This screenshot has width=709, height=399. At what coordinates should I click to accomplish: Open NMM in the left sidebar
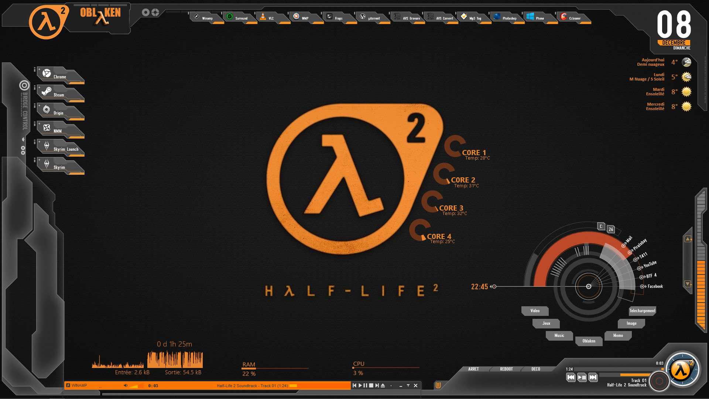pos(61,130)
